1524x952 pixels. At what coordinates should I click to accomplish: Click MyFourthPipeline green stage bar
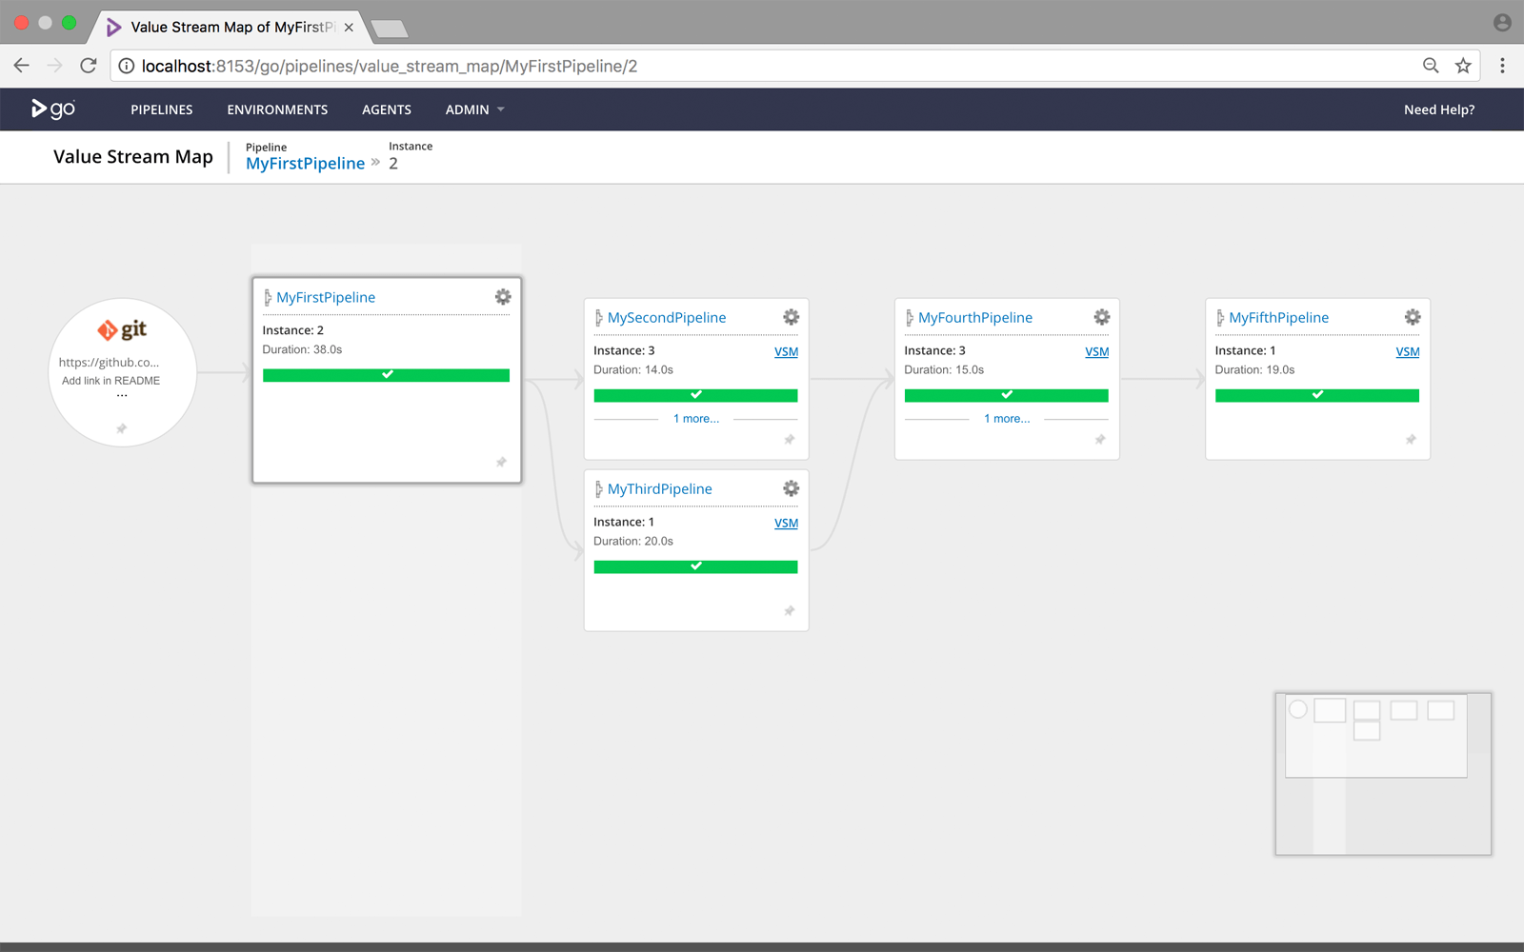point(1006,395)
